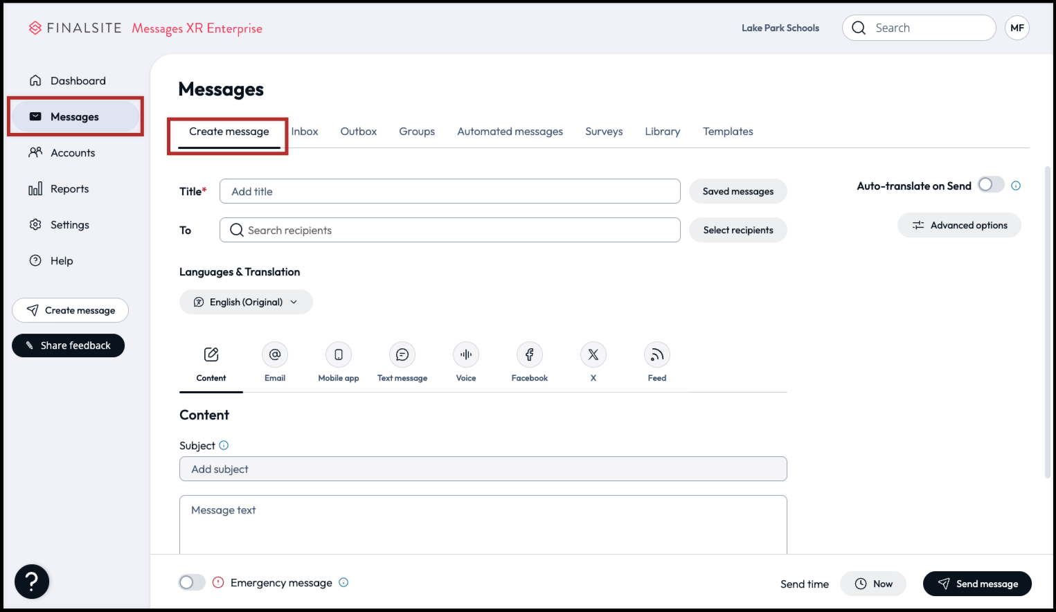Click the Send message button
1056x612 pixels.
[x=977, y=584]
